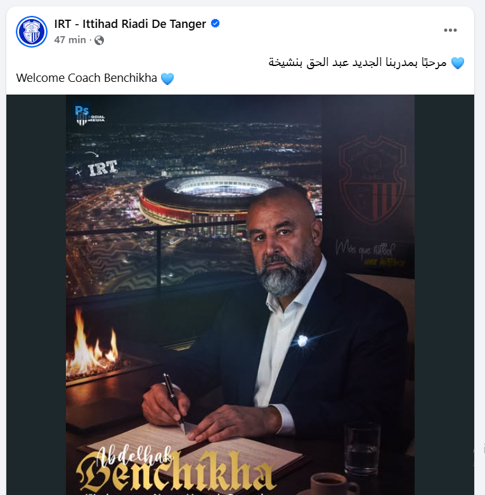Click the blue heart after Welcome Coach Benchikha

pyautogui.click(x=167, y=79)
